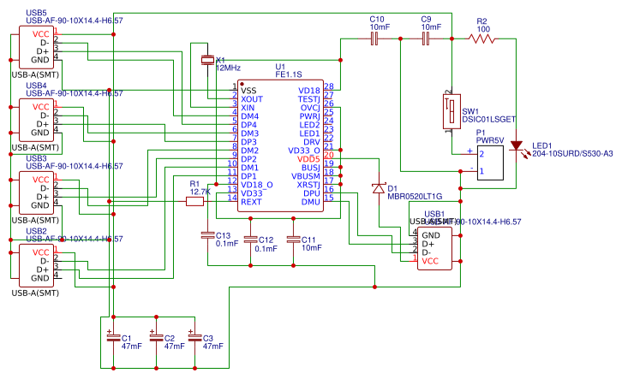Pick the USB2 connector body
Screen dimensions: 622x379
point(37,265)
